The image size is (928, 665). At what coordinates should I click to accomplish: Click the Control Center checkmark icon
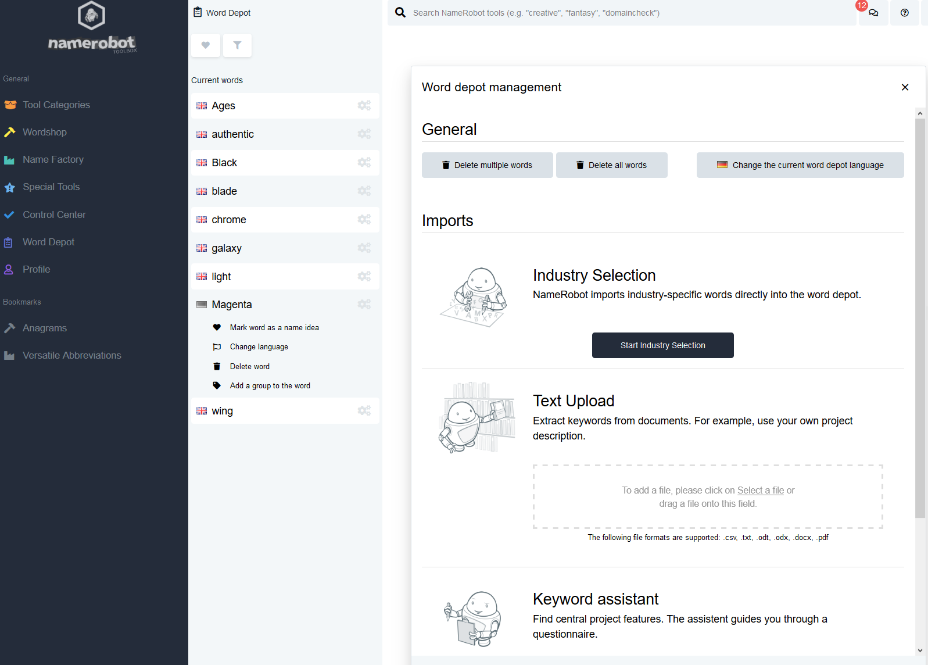(x=9, y=214)
